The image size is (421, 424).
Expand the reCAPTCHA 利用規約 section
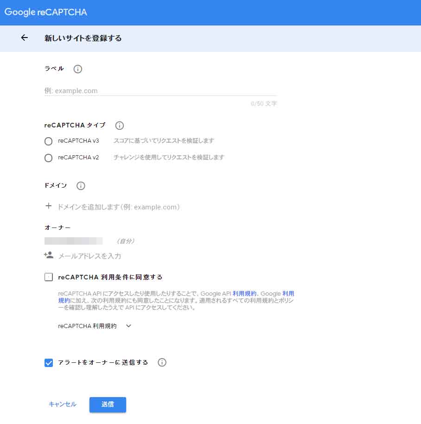pos(87,326)
